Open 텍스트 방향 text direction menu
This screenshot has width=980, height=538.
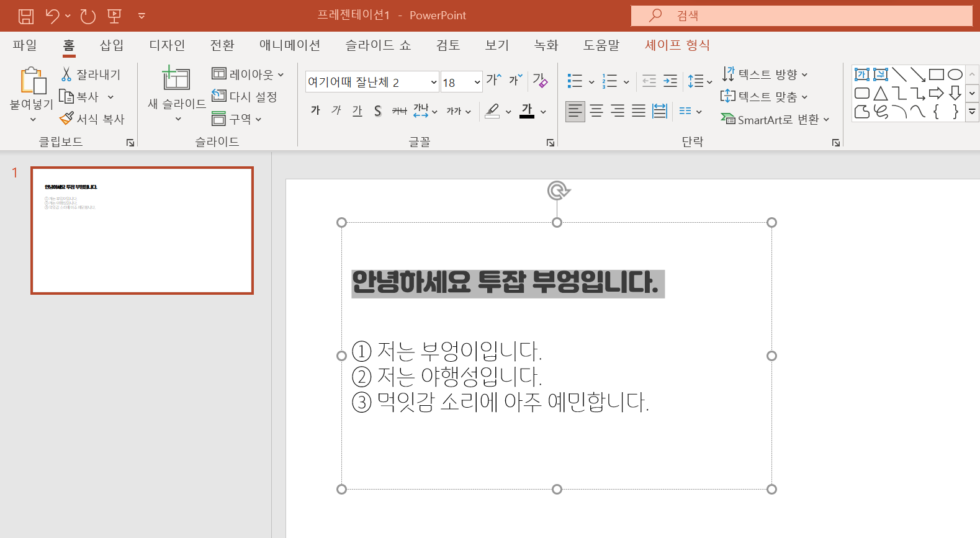tap(765, 74)
